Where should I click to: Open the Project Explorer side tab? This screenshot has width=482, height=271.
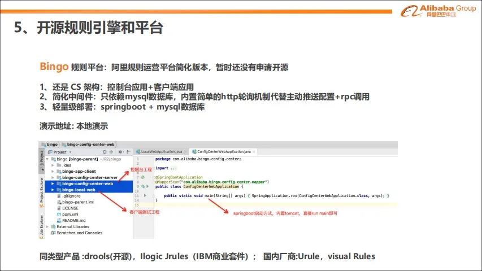[42, 192]
